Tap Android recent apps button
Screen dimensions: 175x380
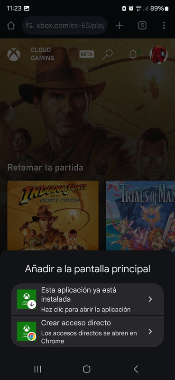click(x=38, y=369)
